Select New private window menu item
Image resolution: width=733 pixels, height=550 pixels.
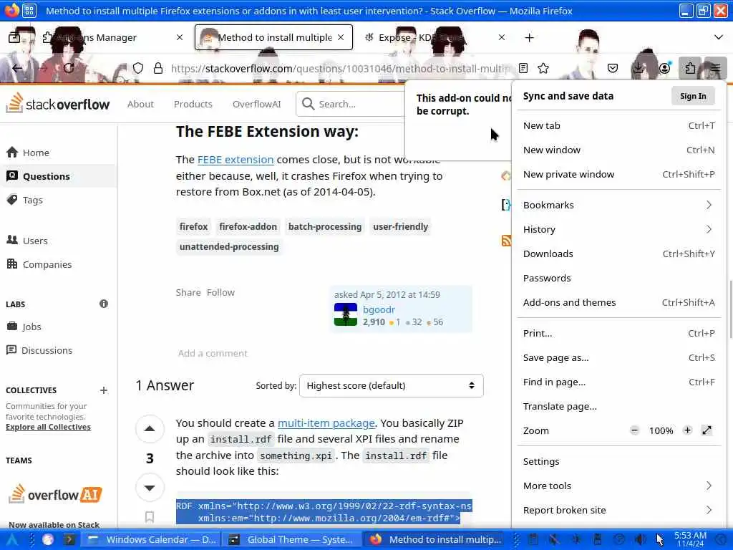[618, 174]
